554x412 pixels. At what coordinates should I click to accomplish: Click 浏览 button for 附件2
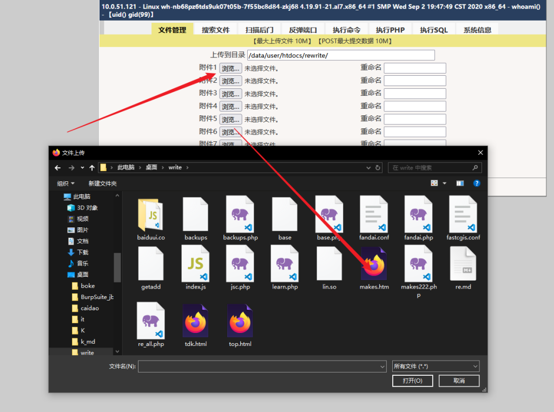click(230, 81)
